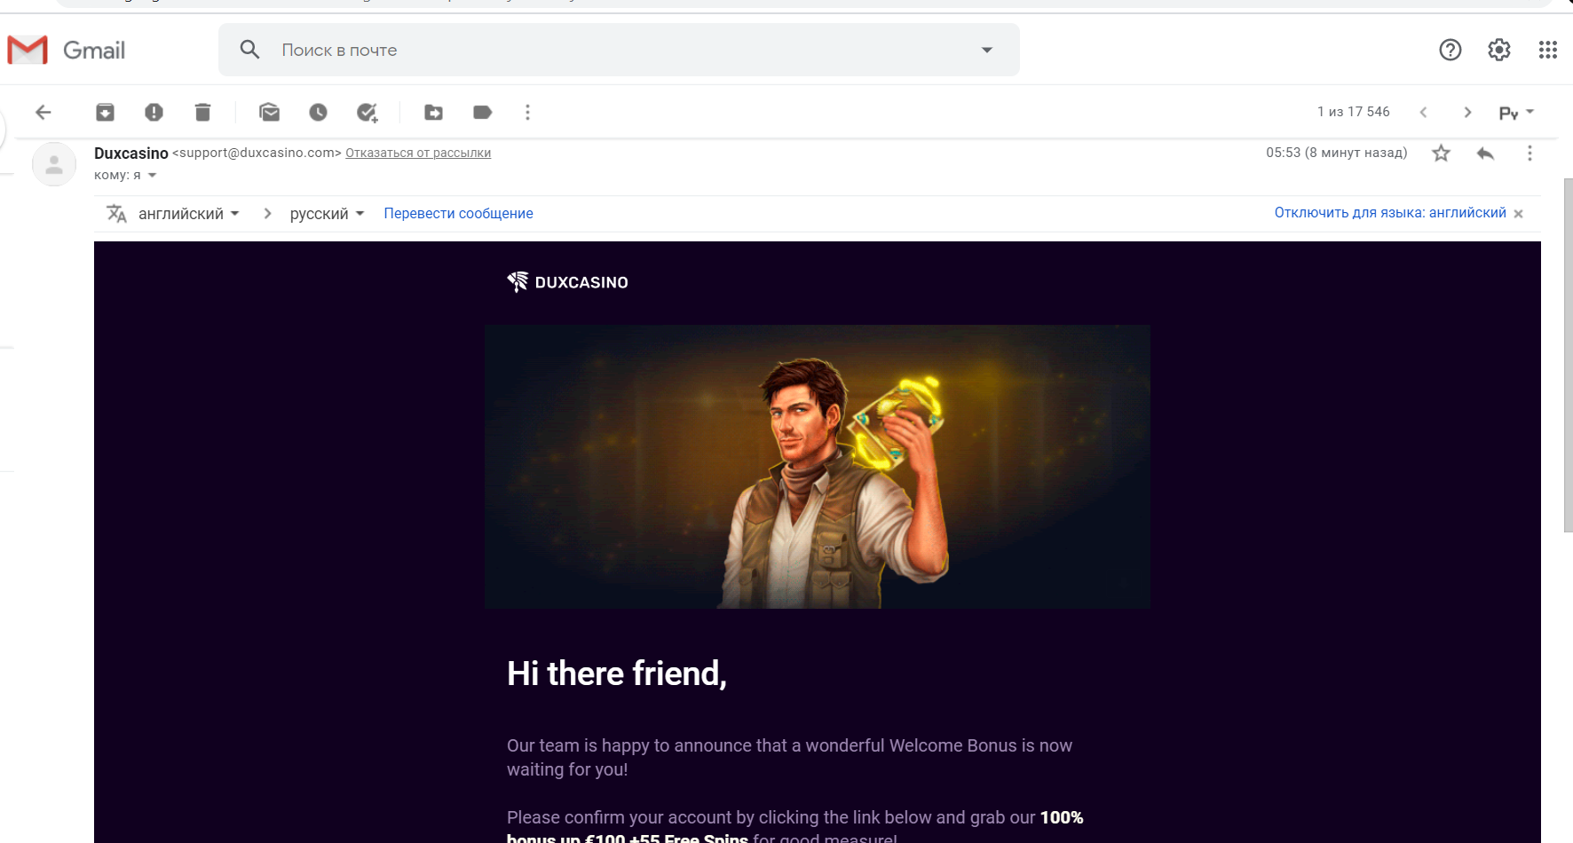Click the DUXCASINO logo in email
This screenshot has height=843, width=1573.
(567, 282)
